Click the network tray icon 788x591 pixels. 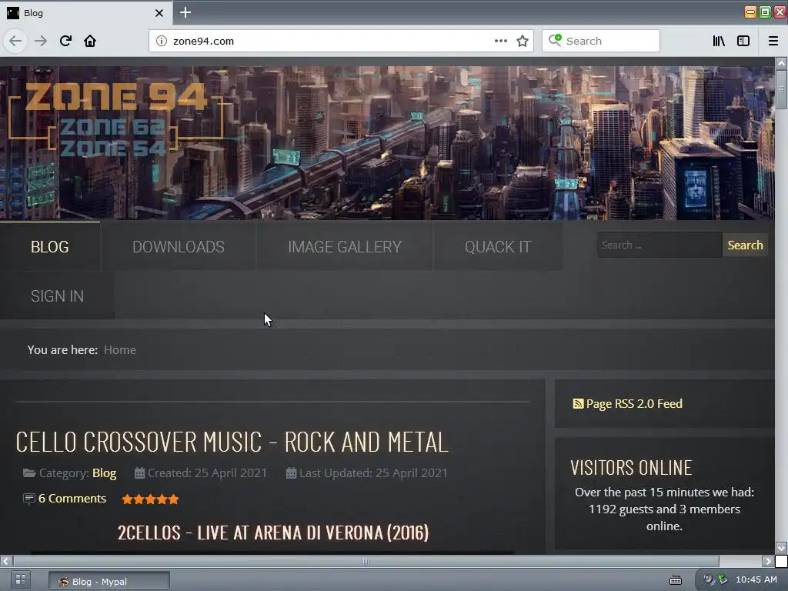(723, 579)
